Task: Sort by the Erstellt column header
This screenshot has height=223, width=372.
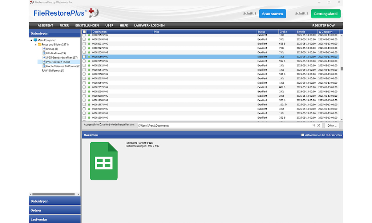Action: pos(307,32)
